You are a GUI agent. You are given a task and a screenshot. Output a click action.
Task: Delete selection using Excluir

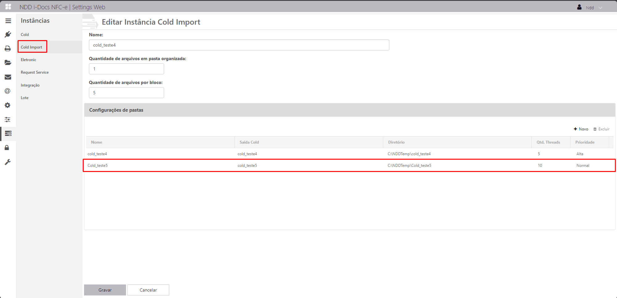[x=601, y=129]
